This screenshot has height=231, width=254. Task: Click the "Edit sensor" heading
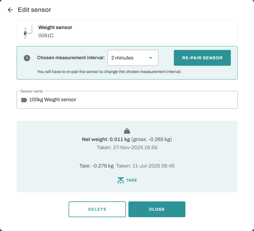pos(34,10)
